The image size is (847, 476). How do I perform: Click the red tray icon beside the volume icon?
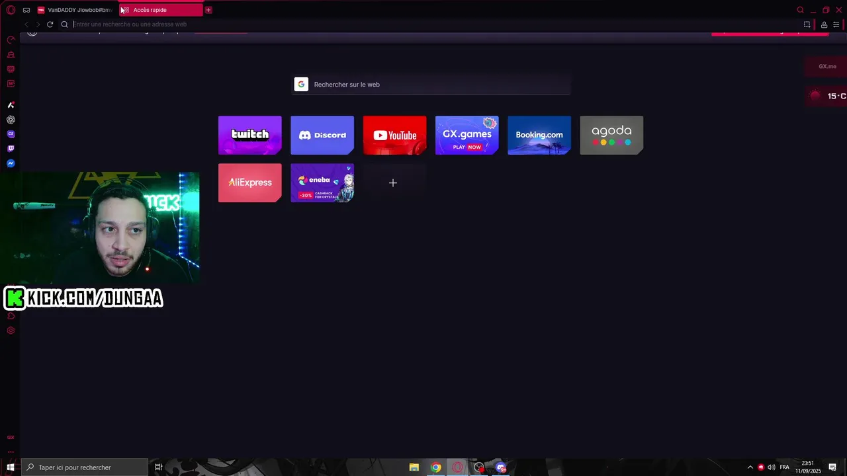[x=761, y=467]
